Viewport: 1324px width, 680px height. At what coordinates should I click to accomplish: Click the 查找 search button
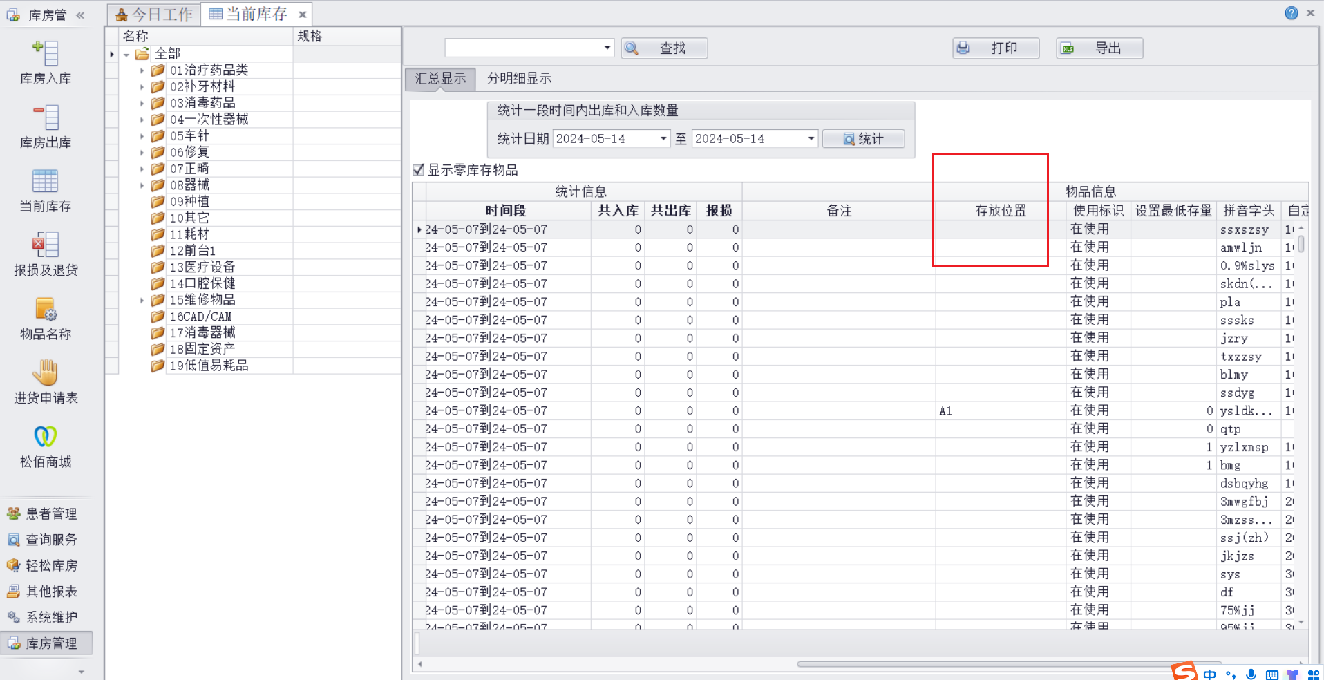[664, 48]
